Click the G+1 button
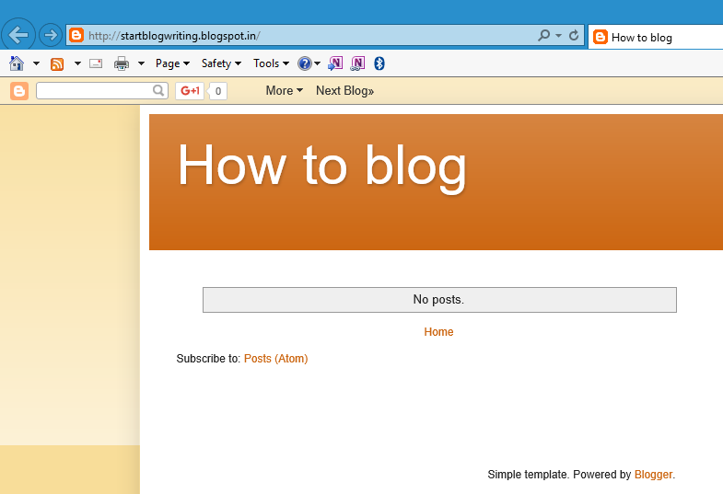 190,91
